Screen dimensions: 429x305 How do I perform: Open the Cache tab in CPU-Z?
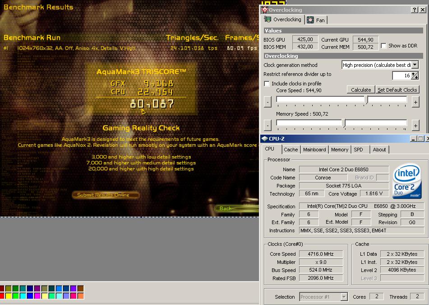291,150
